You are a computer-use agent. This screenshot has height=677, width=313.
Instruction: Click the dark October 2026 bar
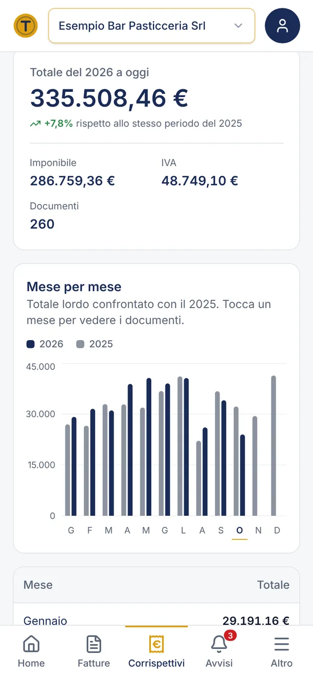243,475
